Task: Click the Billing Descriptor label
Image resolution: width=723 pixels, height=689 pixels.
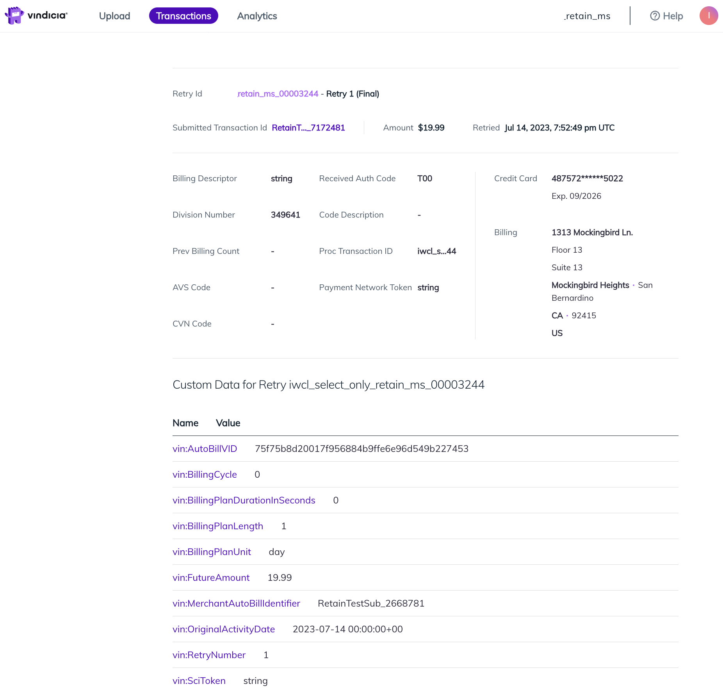Action: 205,178
